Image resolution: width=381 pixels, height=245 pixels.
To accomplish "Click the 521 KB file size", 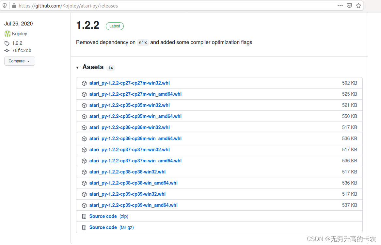I will (x=349, y=105).
